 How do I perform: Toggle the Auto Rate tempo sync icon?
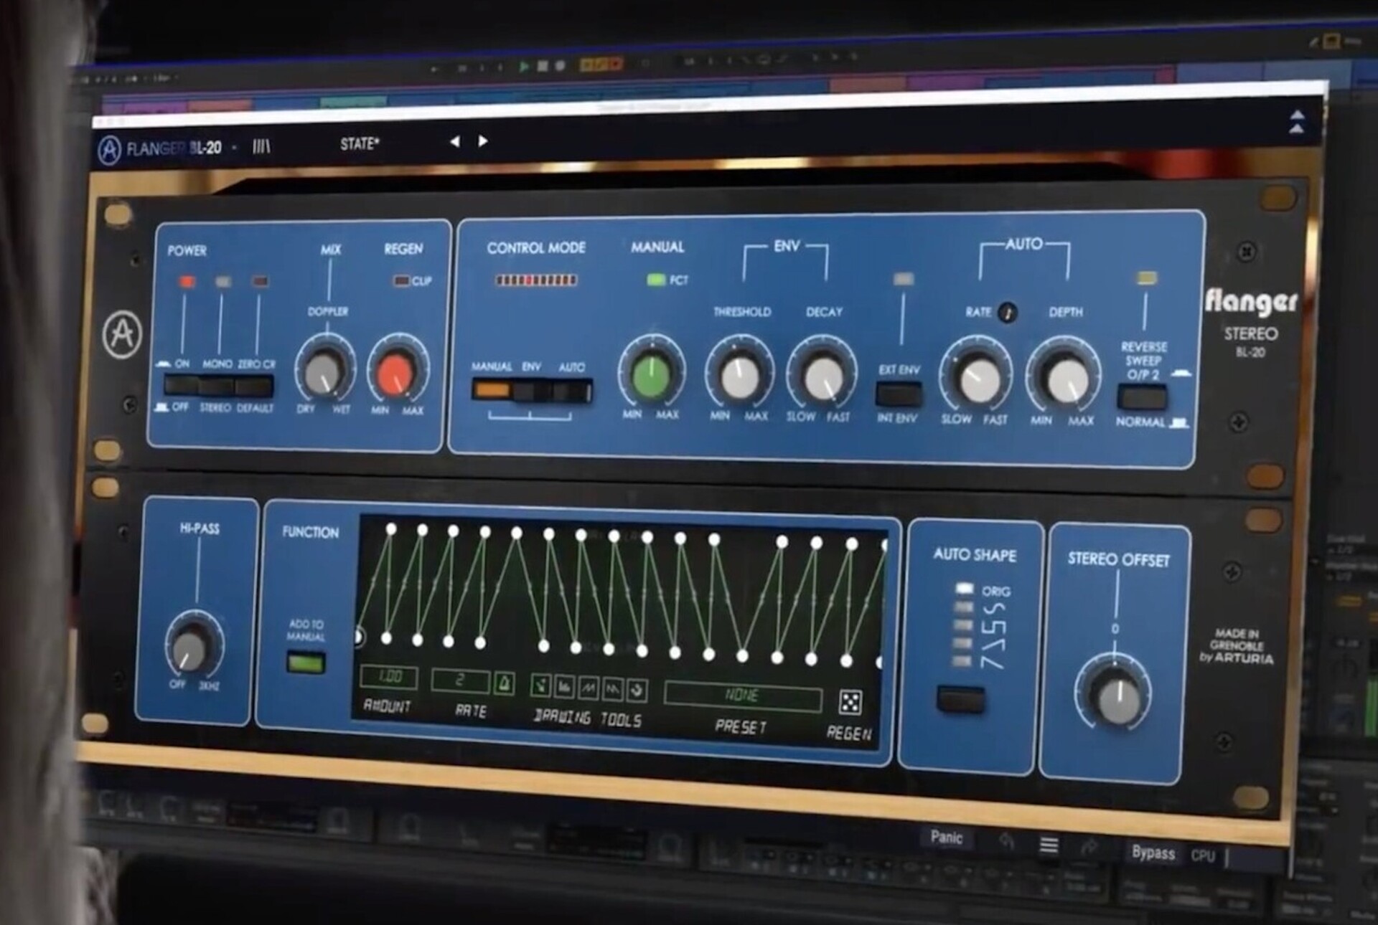tap(1008, 313)
